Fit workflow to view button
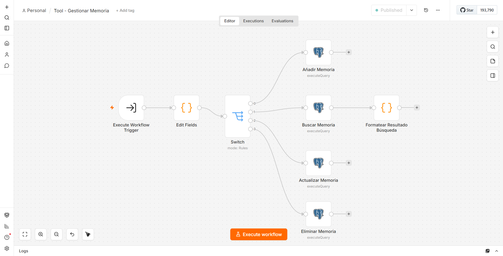Viewport: 503px width, 256px height. pyautogui.click(x=25, y=234)
